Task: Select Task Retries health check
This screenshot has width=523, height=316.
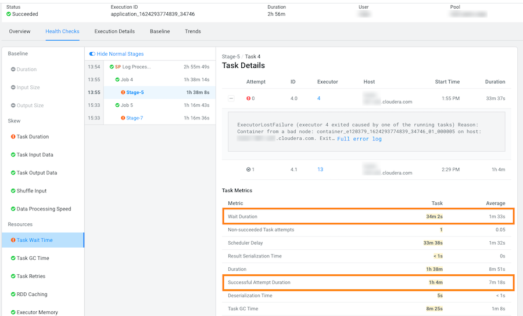Action: click(x=31, y=276)
